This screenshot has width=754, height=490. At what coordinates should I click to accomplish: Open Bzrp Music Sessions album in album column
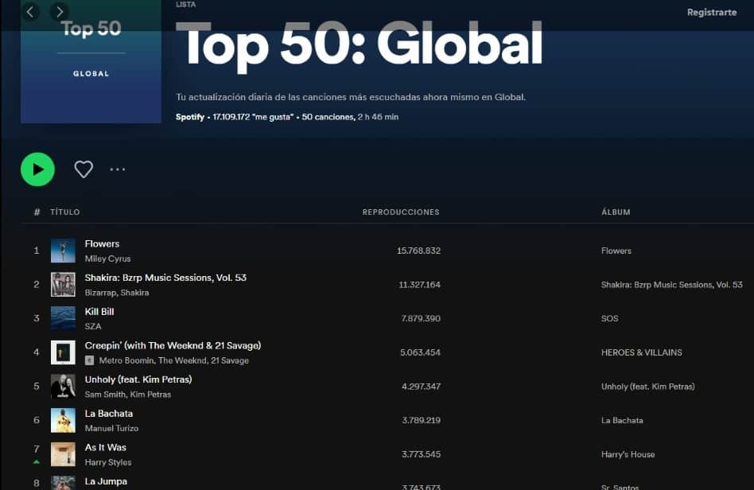coord(672,285)
